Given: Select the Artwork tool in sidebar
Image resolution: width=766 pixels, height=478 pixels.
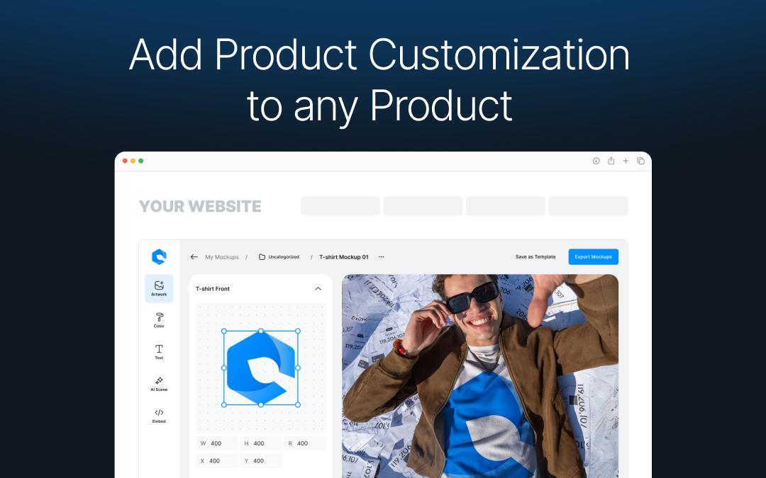Looking at the screenshot, I should [159, 288].
